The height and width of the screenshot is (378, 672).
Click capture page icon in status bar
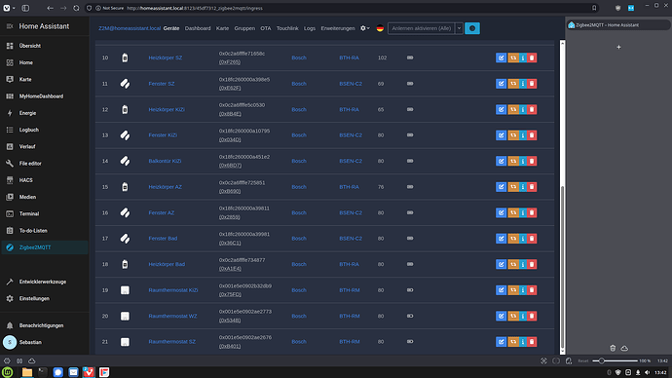coord(543,360)
